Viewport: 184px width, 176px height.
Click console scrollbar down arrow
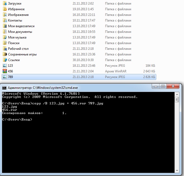point(177,171)
